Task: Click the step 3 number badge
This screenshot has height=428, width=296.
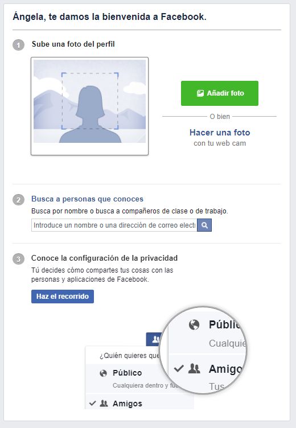Action: [x=18, y=259]
